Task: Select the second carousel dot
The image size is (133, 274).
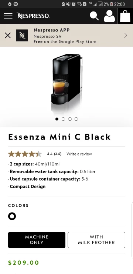Action: click(63, 119)
